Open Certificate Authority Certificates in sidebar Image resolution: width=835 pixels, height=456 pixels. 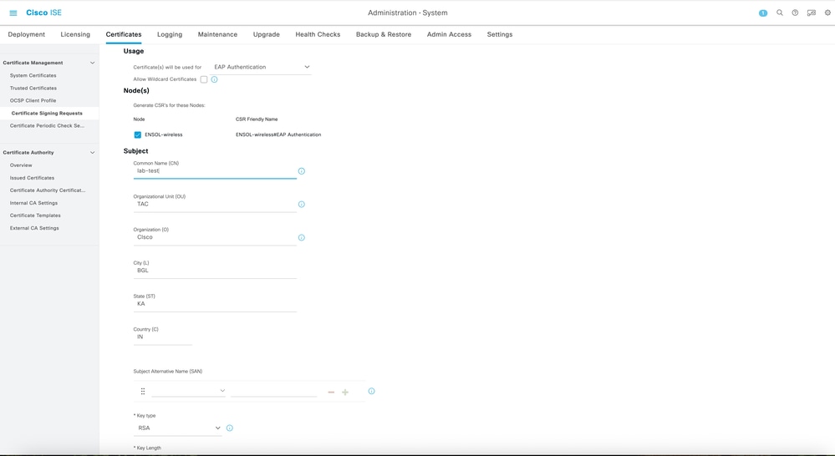[48, 190]
